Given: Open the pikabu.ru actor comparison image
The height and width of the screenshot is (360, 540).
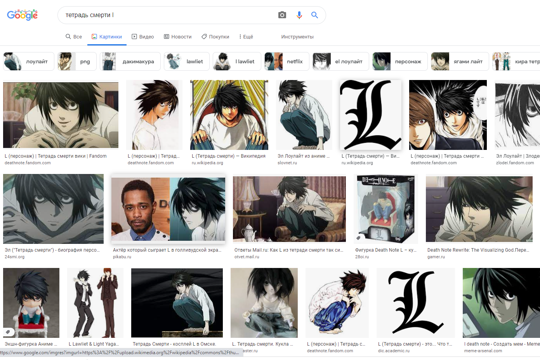Looking at the screenshot, I should point(168,209).
